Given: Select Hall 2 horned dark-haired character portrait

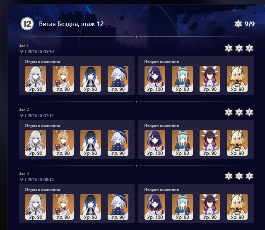Looking at the screenshot, I should [x=210, y=143].
